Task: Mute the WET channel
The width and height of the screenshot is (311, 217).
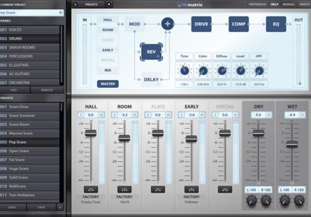Action: click(x=302, y=115)
